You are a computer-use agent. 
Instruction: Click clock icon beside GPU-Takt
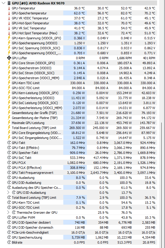9,143
